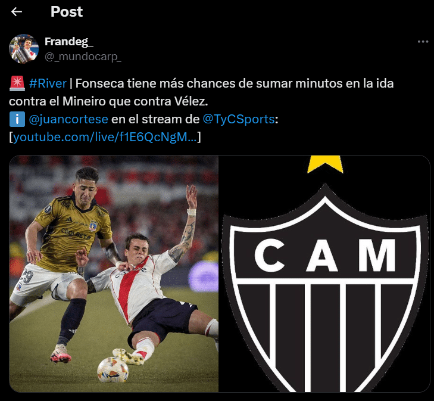The width and height of the screenshot is (434, 401).
Task: Click the @_mundocarp_ username handle
Action: (83, 57)
